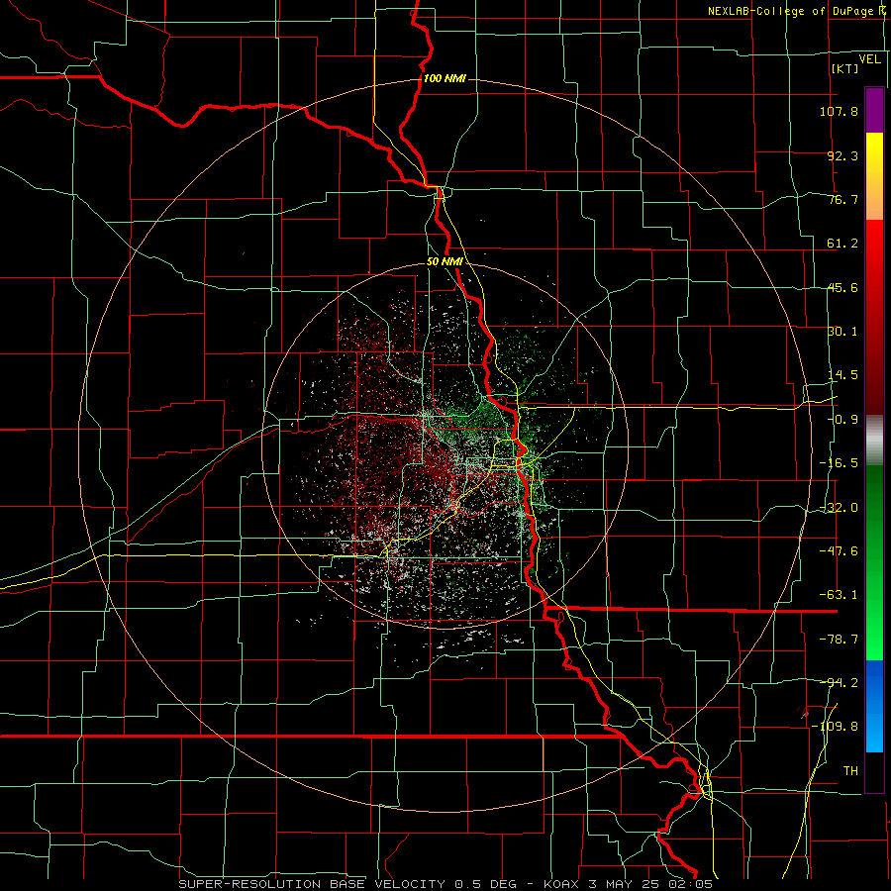891x891 pixels.
Task: Click the [KT] units label
Action: [x=845, y=68]
